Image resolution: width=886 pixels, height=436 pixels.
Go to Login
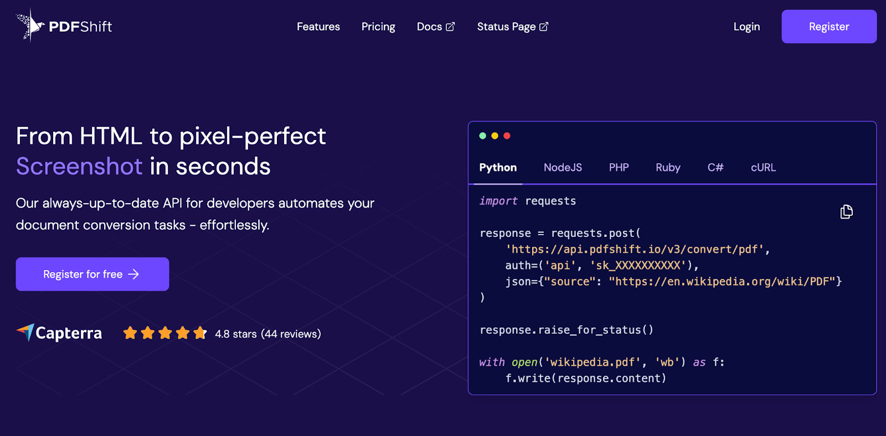[x=746, y=27]
